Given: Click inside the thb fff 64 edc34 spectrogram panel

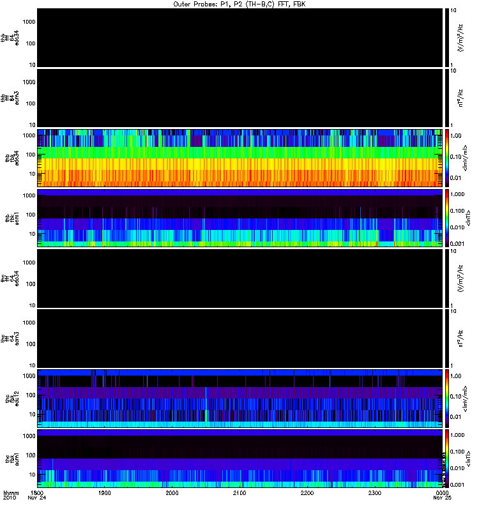Looking at the screenshot, I should click(x=240, y=38).
